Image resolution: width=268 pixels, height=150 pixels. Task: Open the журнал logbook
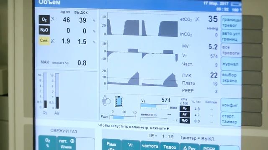[x=231, y=64]
